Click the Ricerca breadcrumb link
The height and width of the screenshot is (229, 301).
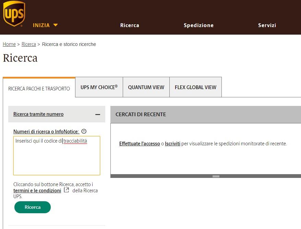[29, 44]
